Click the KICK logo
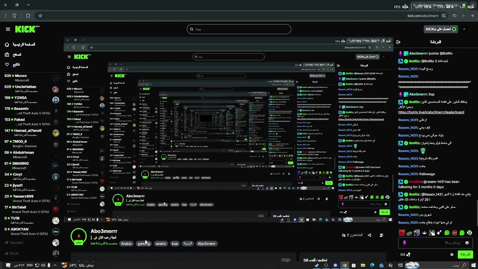 click(27, 29)
